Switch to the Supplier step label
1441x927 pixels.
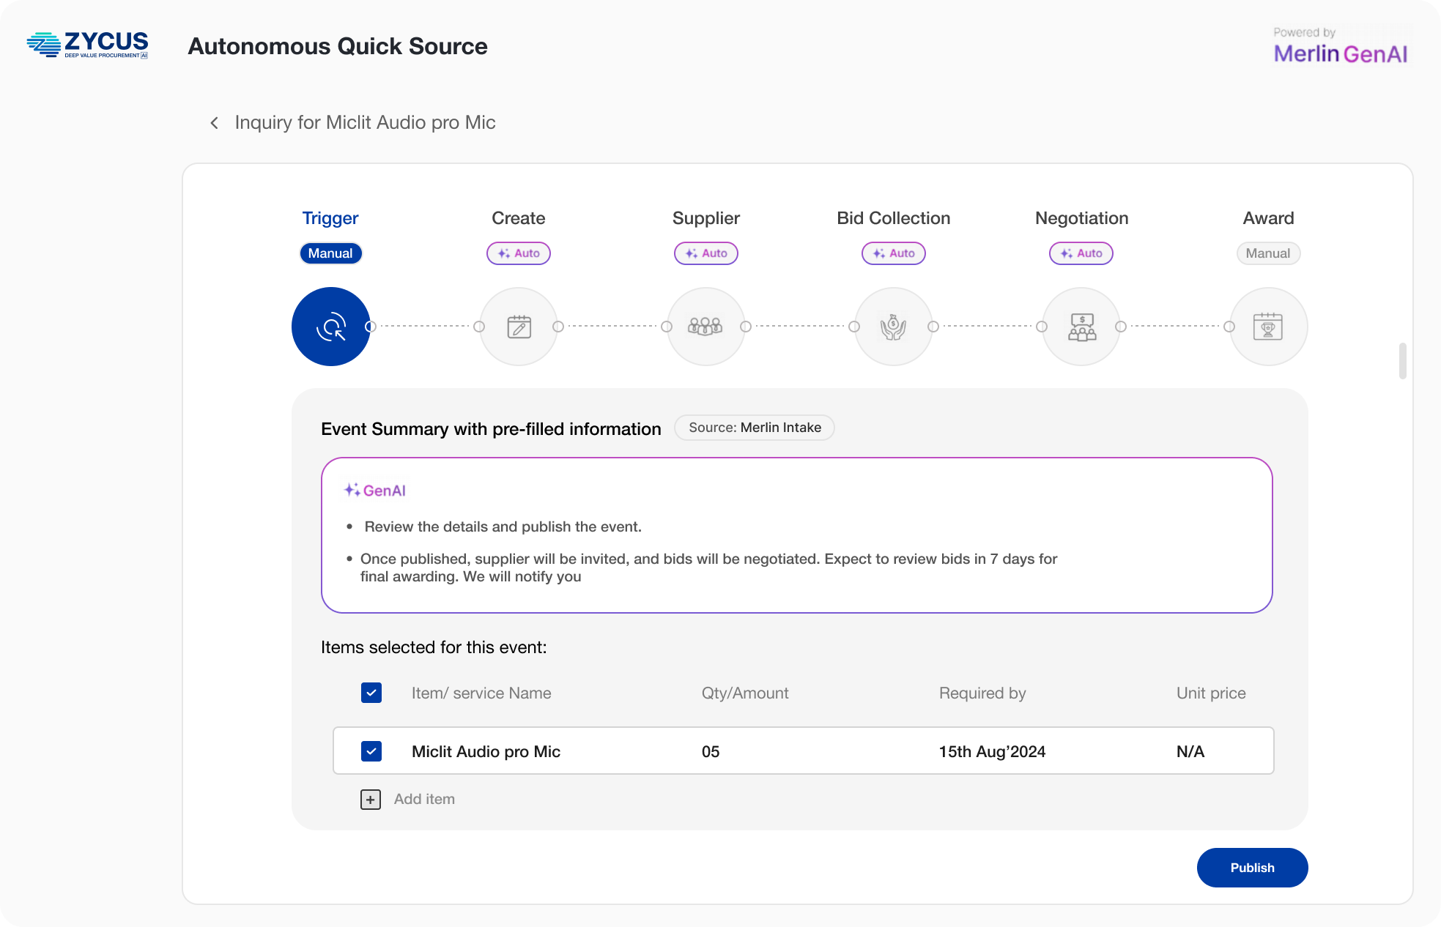(x=706, y=218)
